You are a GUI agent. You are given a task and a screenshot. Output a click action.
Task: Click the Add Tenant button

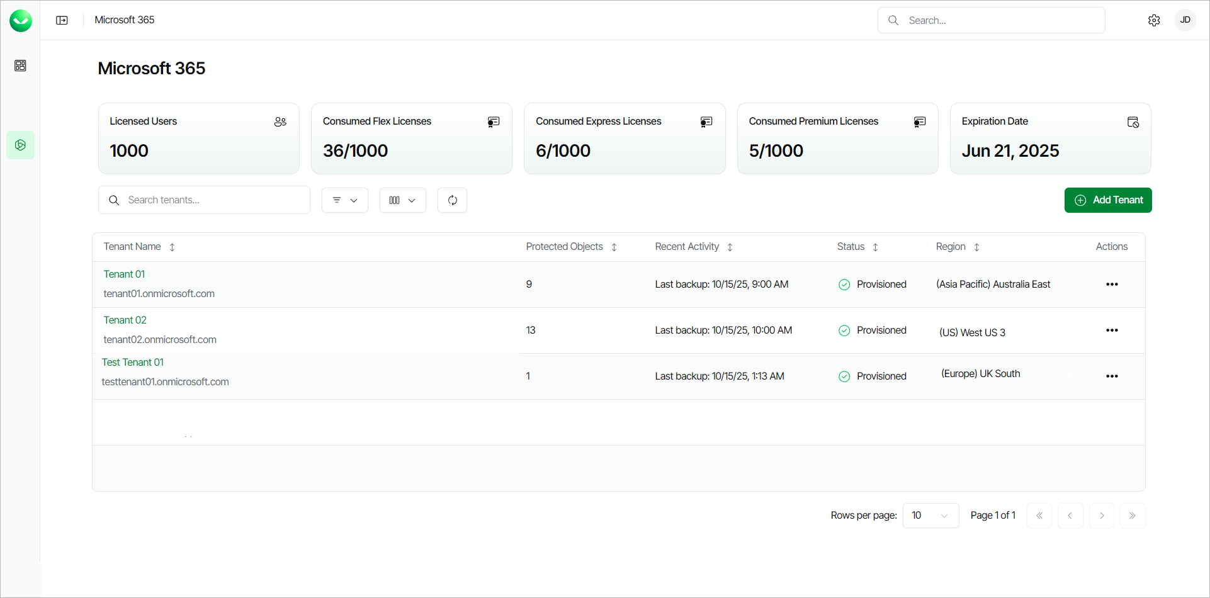[1107, 200]
